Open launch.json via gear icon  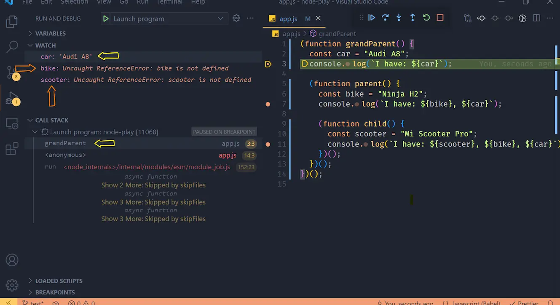tap(236, 19)
